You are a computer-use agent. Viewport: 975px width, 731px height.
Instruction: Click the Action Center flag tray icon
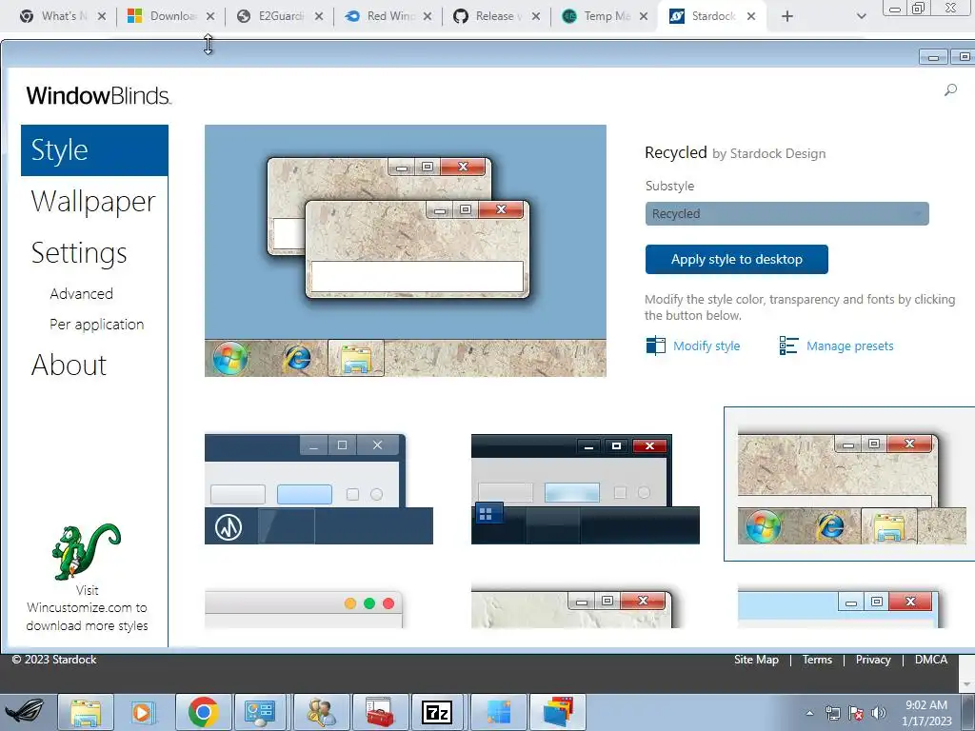(856, 713)
